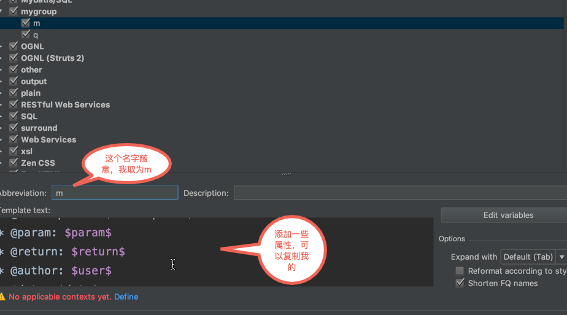Uncheck the mygroup checkbox
Image resolution: width=567 pixels, height=315 pixels.
click(13, 11)
